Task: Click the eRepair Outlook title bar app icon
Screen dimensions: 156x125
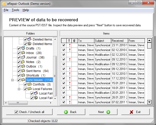Action: coord(4,4)
